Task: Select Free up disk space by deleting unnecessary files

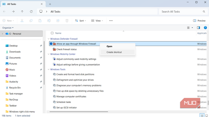Action: point(80,91)
